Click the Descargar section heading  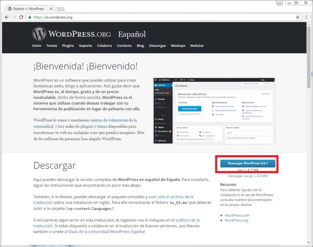click(x=54, y=166)
